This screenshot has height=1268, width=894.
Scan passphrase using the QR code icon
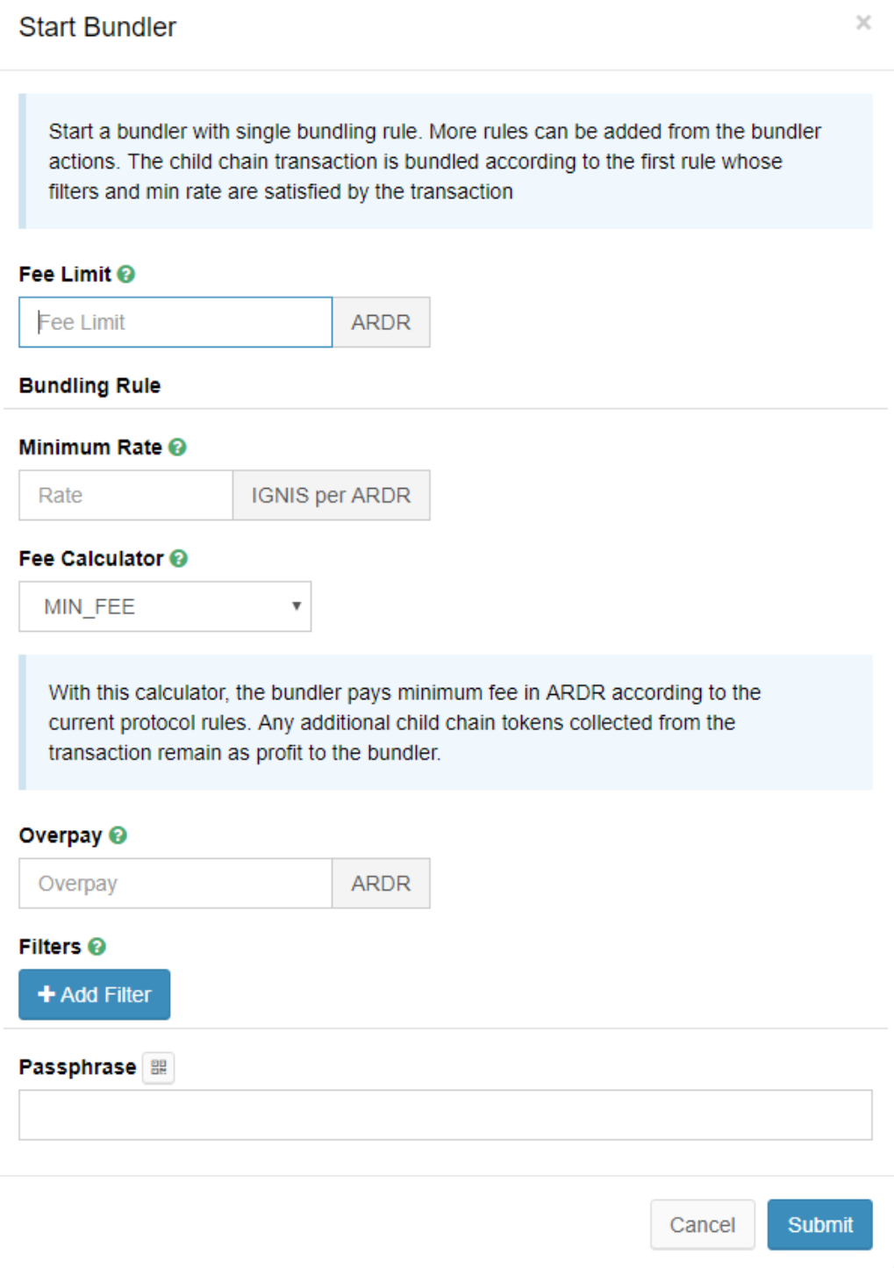click(159, 1068)
